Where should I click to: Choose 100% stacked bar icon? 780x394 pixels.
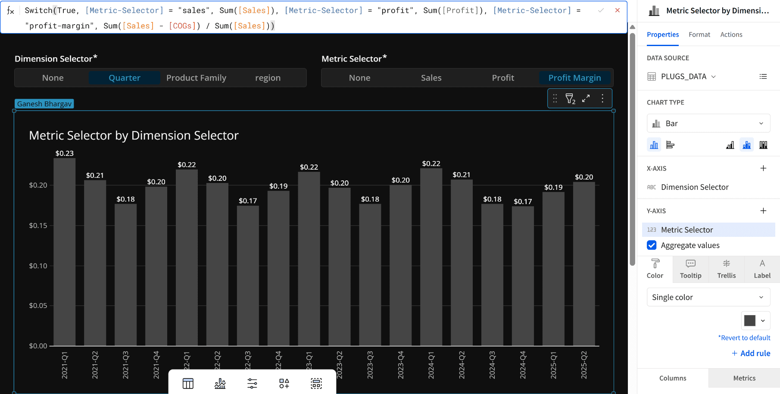point(763,145)
